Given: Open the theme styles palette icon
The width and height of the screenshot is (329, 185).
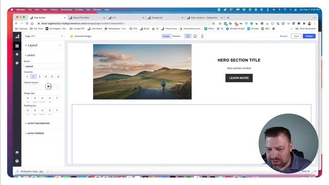Looking at the screenshot, I should coord(17,63).
